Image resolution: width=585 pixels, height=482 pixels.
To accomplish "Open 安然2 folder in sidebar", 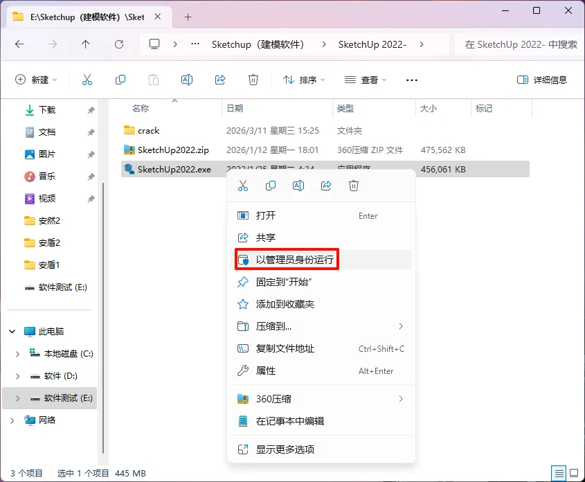I will 49,221.
